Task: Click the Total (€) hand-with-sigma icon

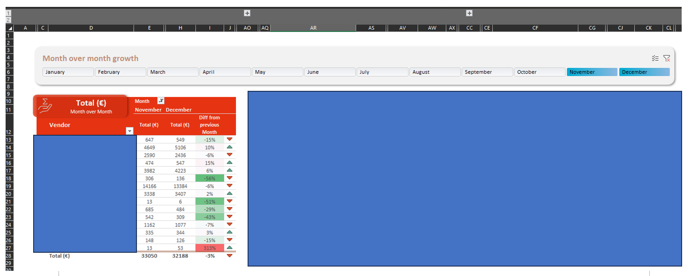Action: coord(45,106)
